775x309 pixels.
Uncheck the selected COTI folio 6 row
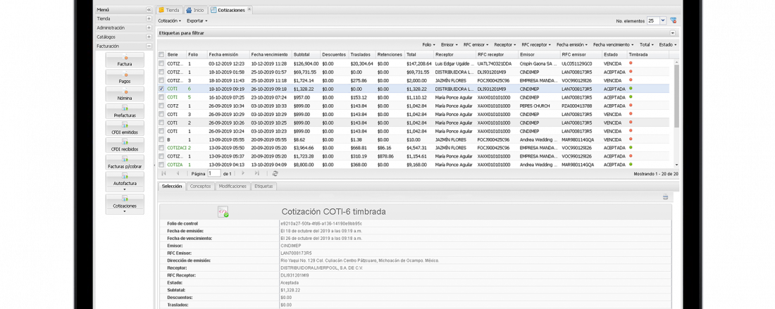[x=161, y=89]
